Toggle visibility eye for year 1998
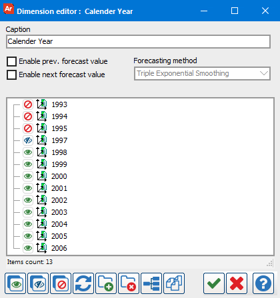Viewport: 280px width, 298px height. coord(28,152)
